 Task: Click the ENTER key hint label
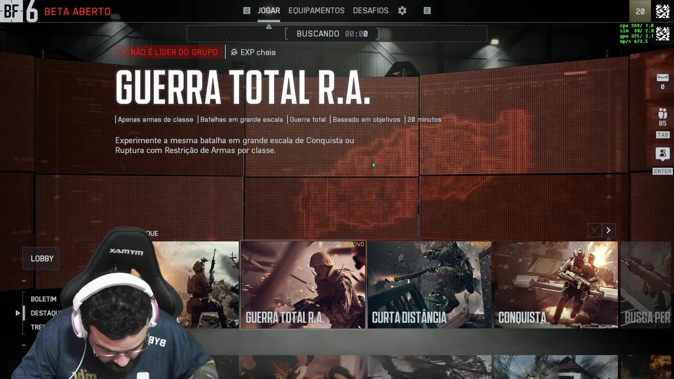[662, 172]
